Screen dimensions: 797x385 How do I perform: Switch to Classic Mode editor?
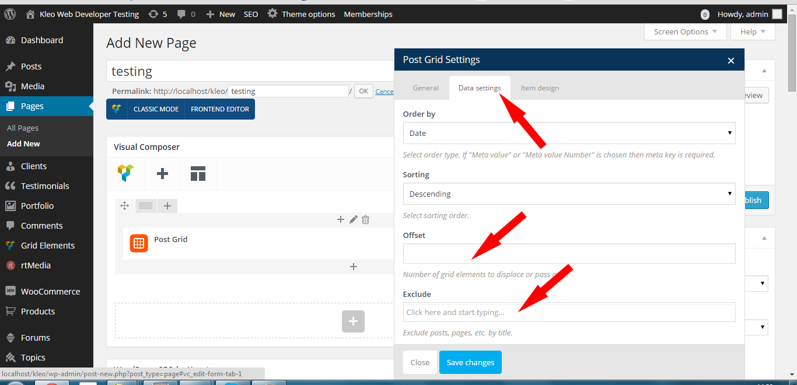pos(156,109)
